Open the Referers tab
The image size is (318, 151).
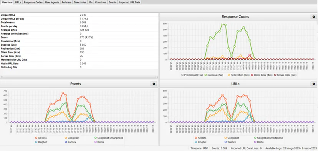(x=66, y=2)
